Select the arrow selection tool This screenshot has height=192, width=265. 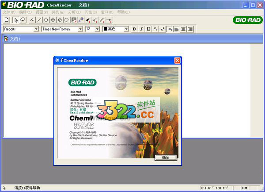(16, 20)
